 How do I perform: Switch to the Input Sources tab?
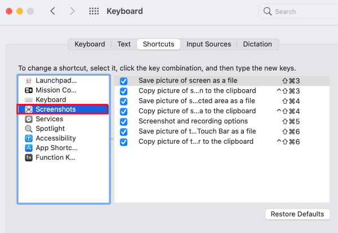pyautogui.click(x=208, y=44)
